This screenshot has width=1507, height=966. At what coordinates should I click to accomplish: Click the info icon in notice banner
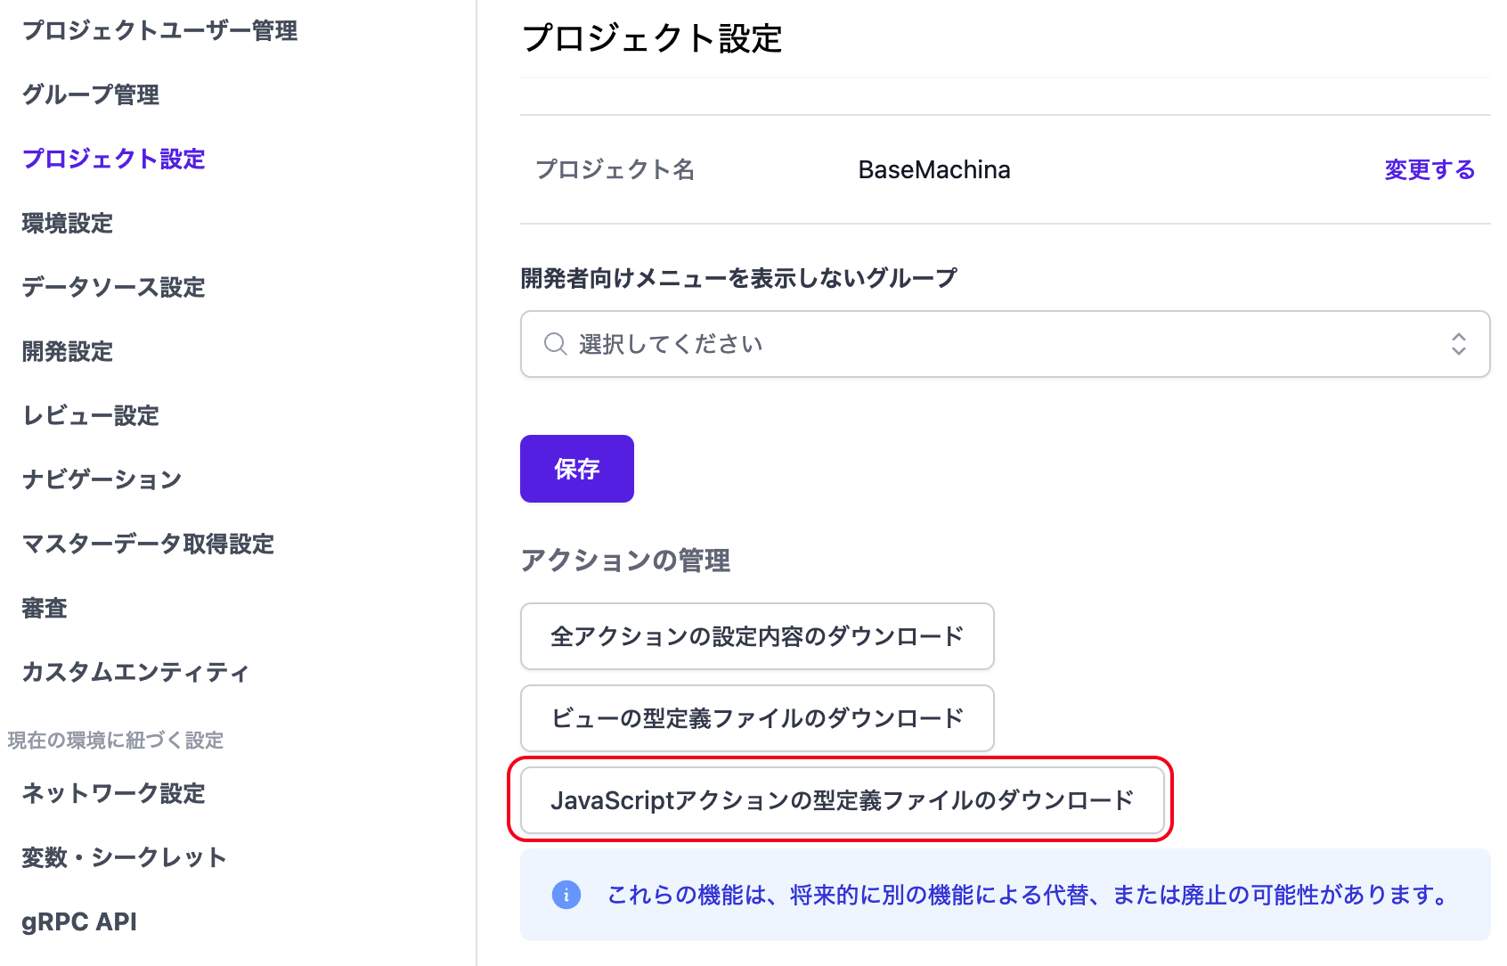pyautogui.click(x=566, y=894)
